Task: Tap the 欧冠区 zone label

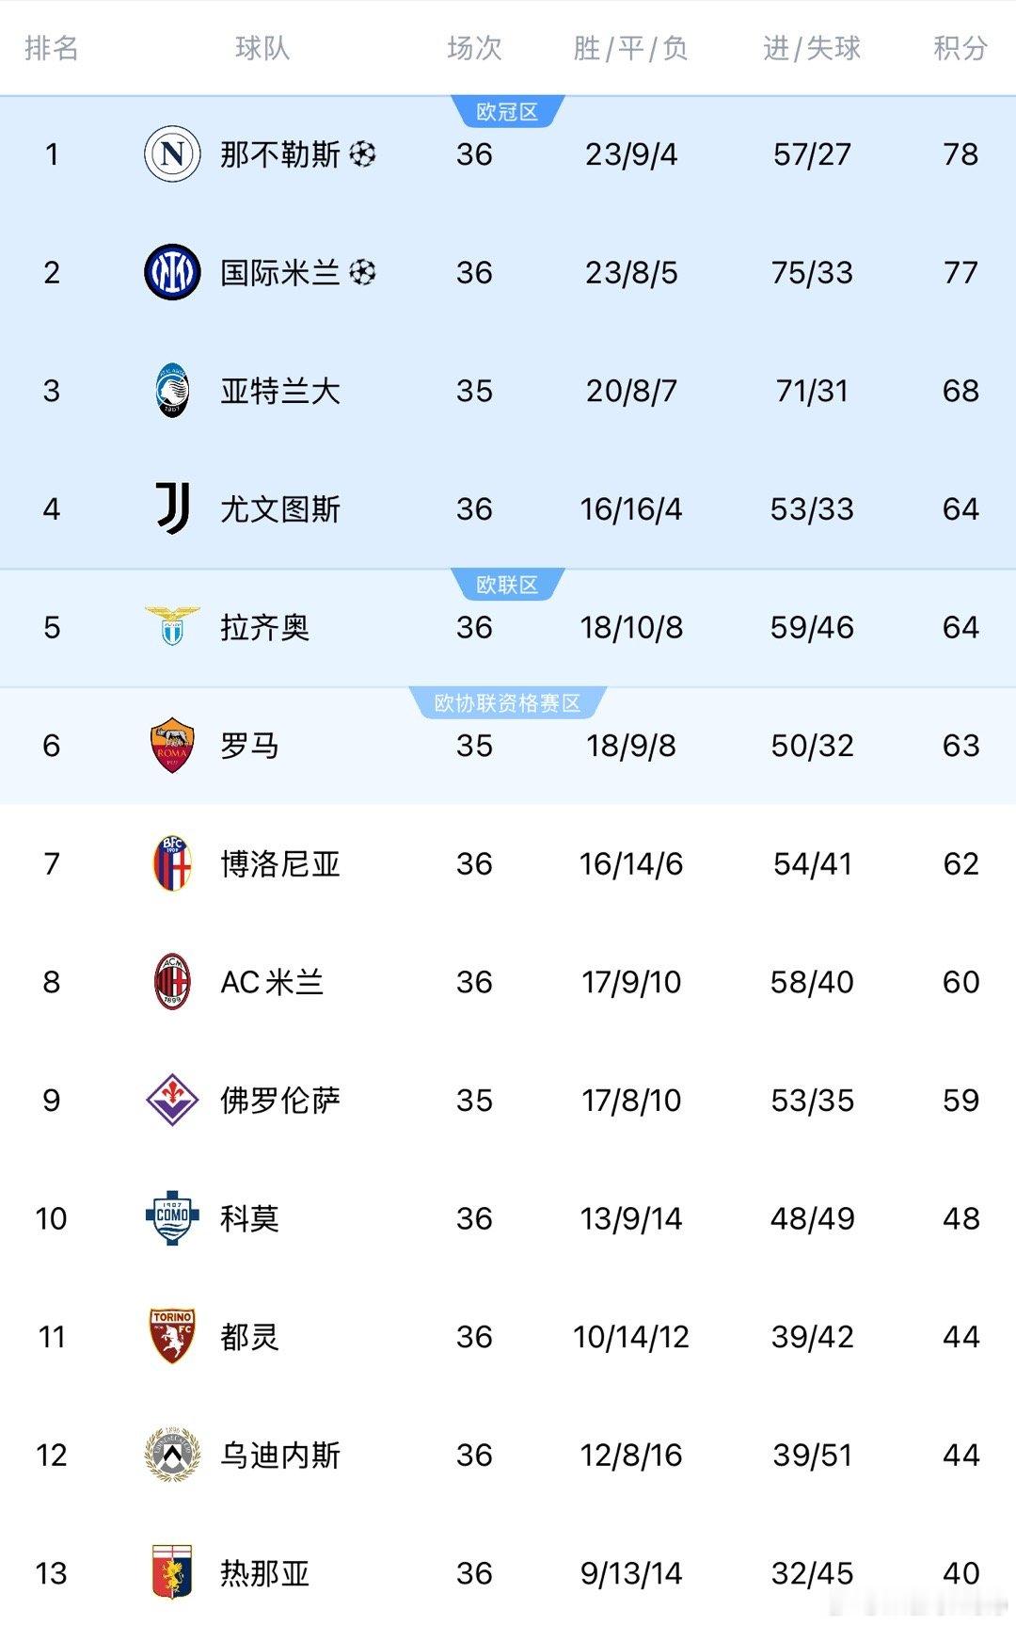Action: point(507,112)
